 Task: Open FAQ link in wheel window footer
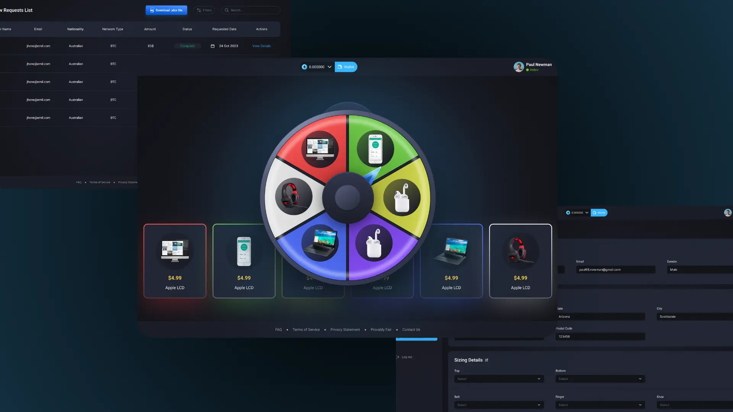[x=278, y=330]
